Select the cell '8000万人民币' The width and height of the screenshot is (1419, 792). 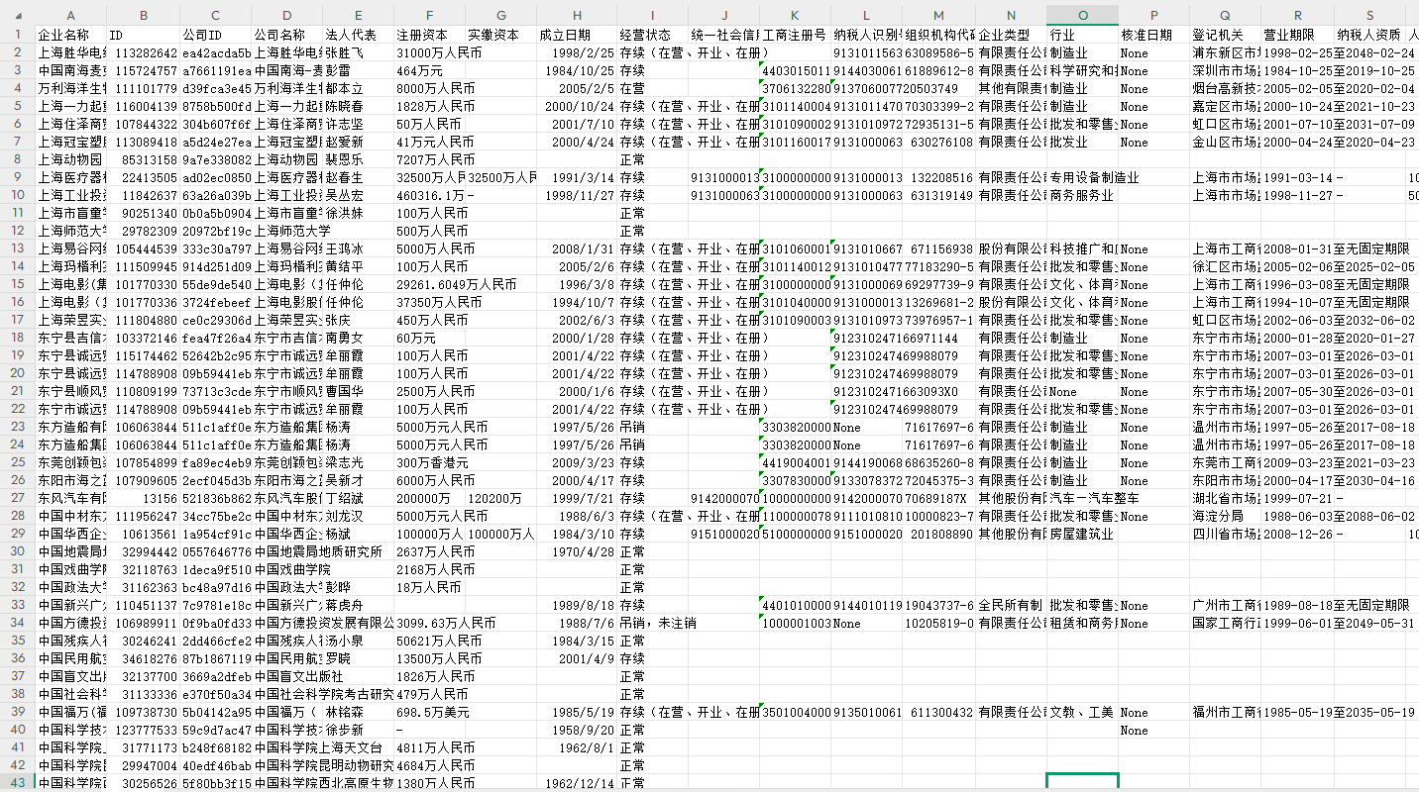[429, 88]
